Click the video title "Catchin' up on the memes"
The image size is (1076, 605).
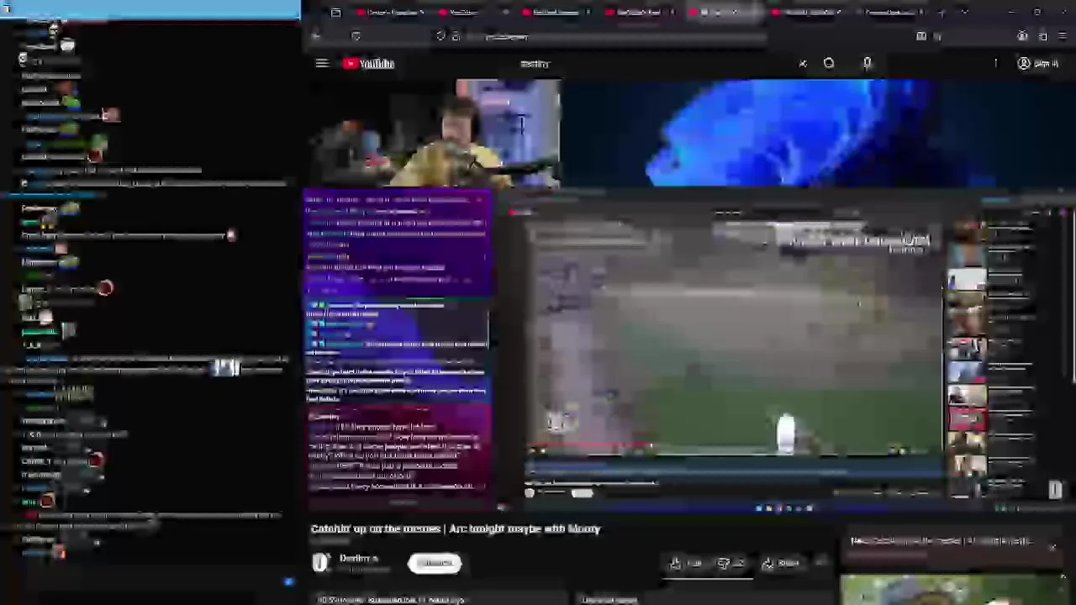pos(456,529)
